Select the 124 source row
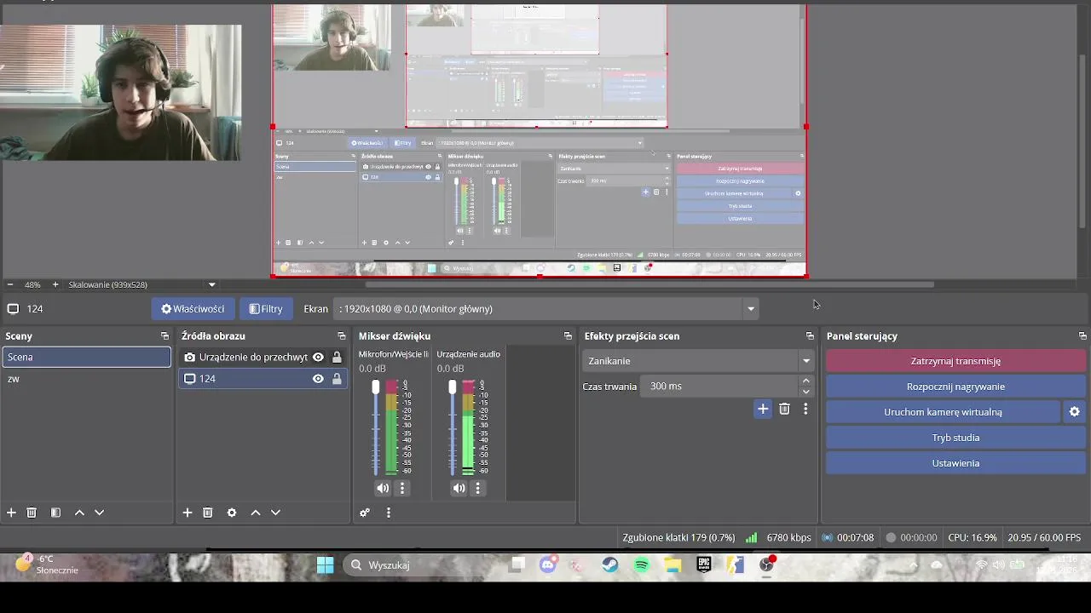The image size is (1091, 613). point(262,379)
